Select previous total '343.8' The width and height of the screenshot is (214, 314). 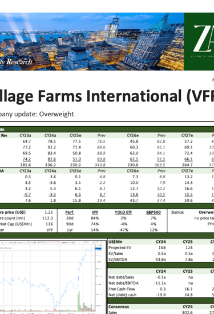tap(100, 165)
